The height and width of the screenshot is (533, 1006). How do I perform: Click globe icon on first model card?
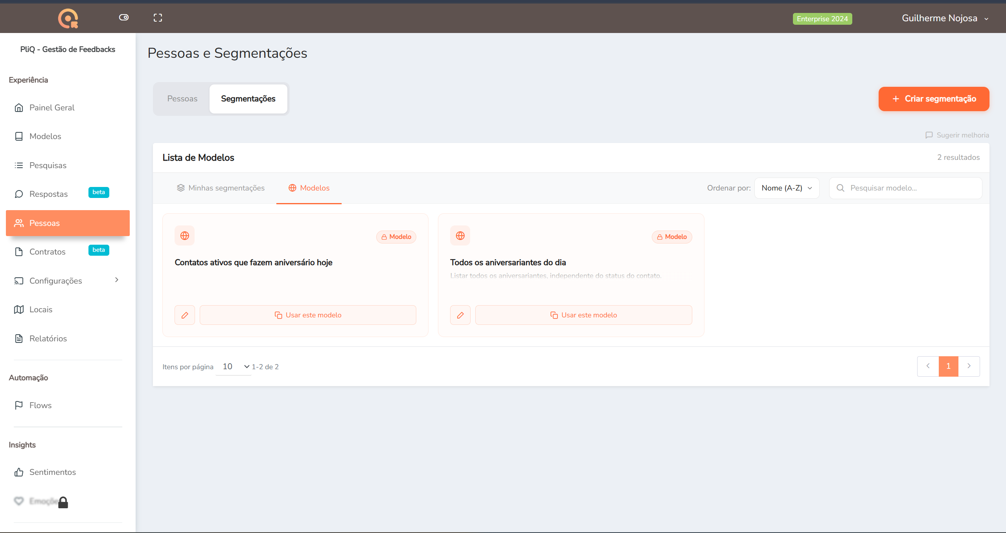click(x=185, y=236)
